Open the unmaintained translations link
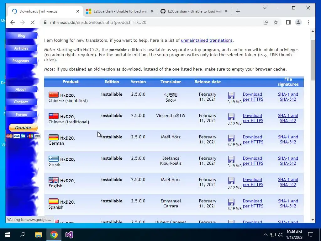Viewport: 321px width, 241px height. click(207, 40)
